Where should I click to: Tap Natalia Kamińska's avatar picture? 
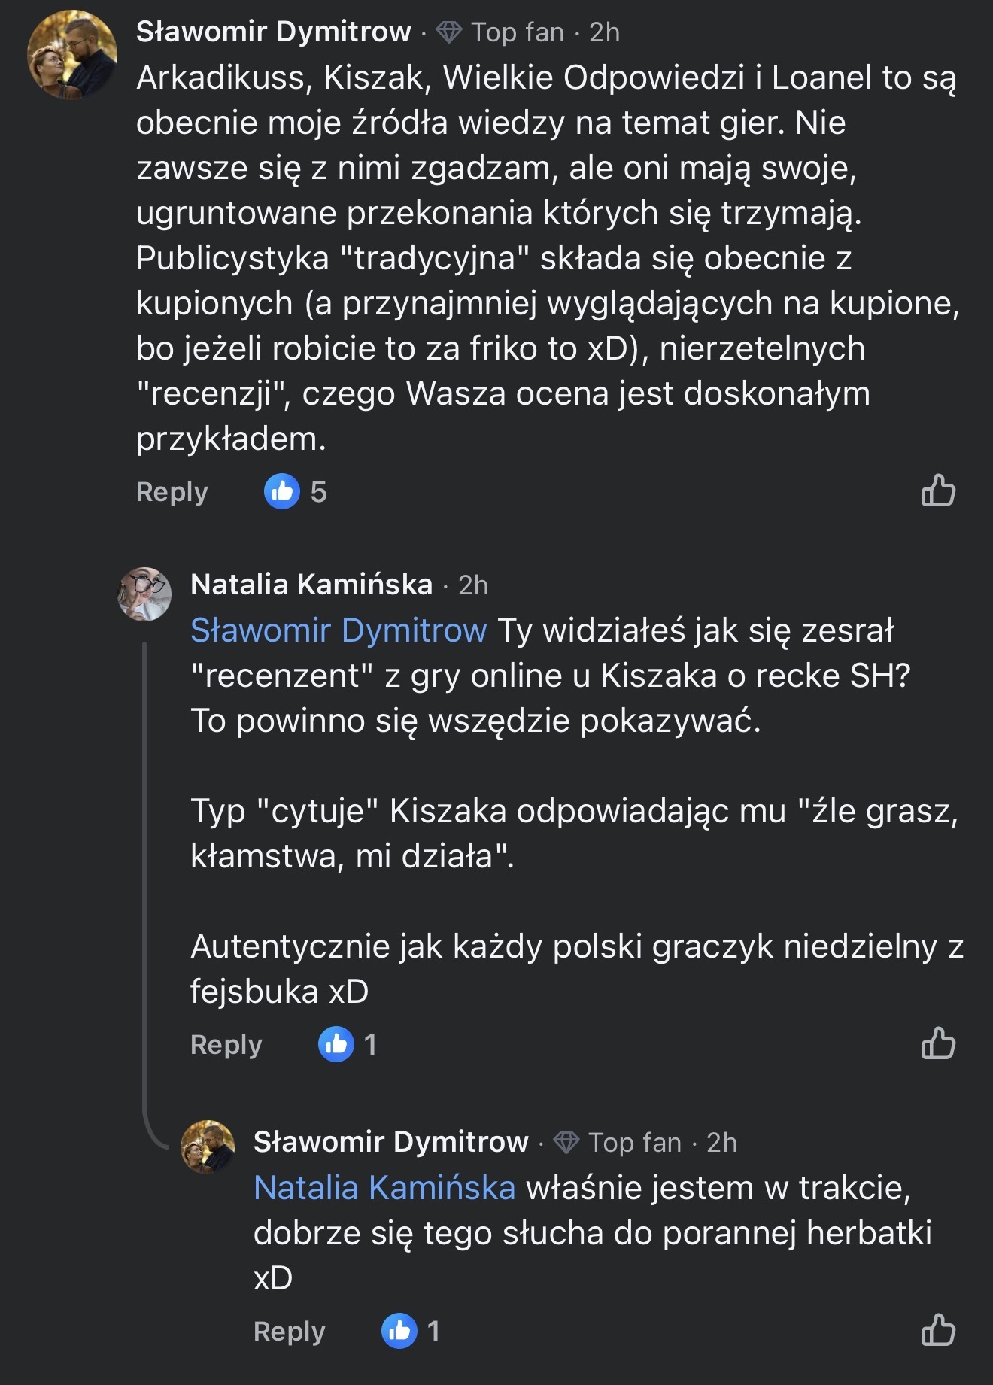tap(145, 594)
